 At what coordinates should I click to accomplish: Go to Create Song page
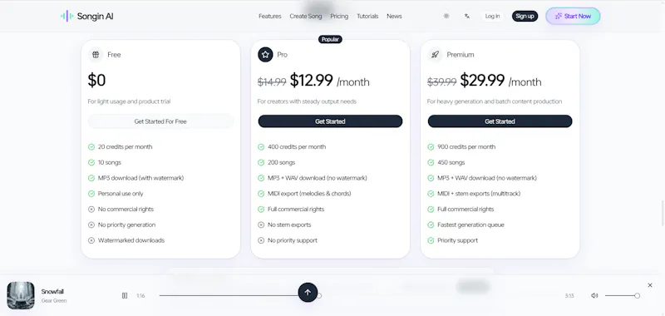pos(306,16)
